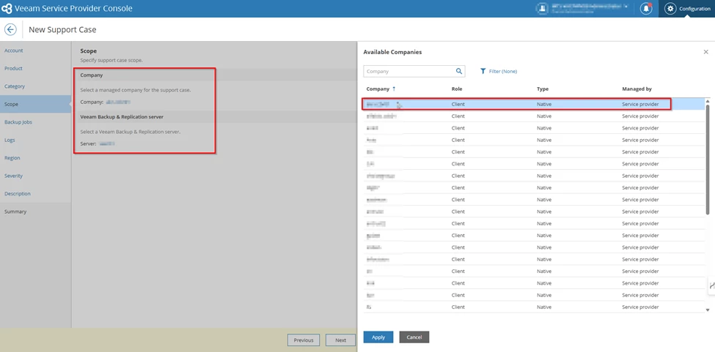Screen dimensions: 715x352
Task: Sort by the Role column header
Action: pos(456,89)
